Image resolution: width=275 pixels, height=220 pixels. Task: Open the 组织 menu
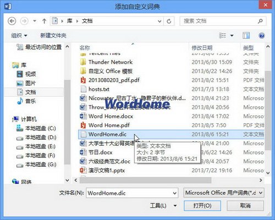[x=19, y=35]
